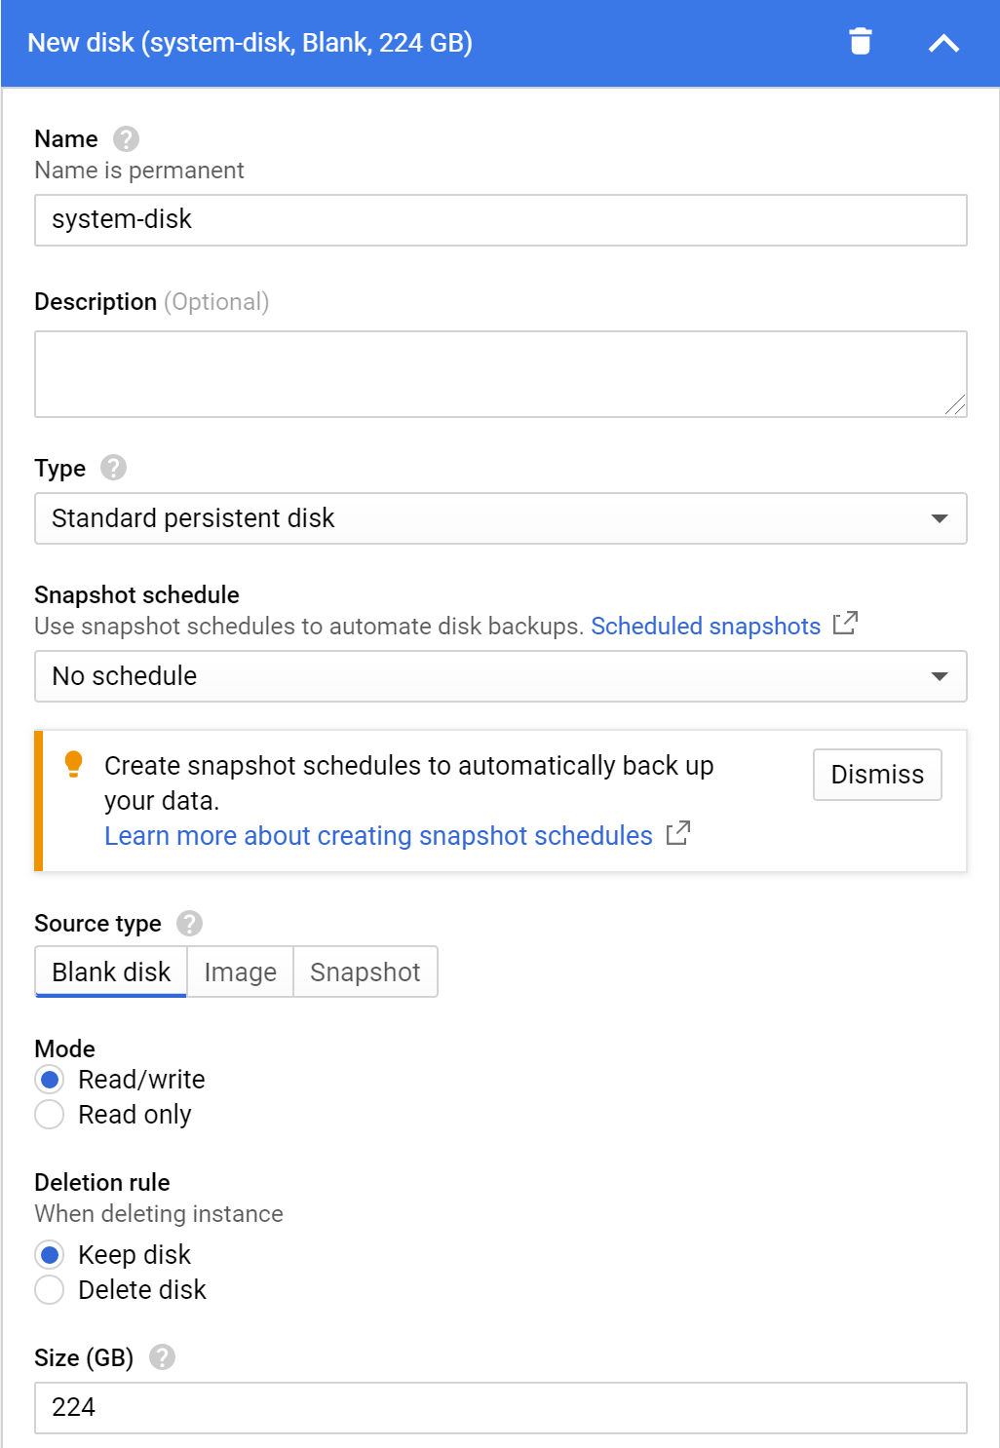Viewport: 1000px width, 1448px height.
Task: Click the trash icon to delete the disk
Action: (860, 42)
